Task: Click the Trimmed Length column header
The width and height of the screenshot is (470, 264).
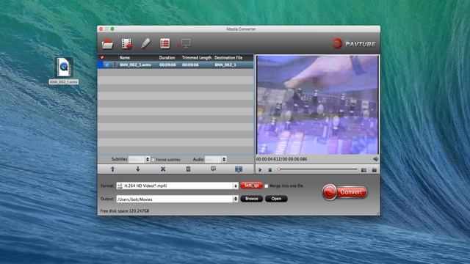Action: 197,57
